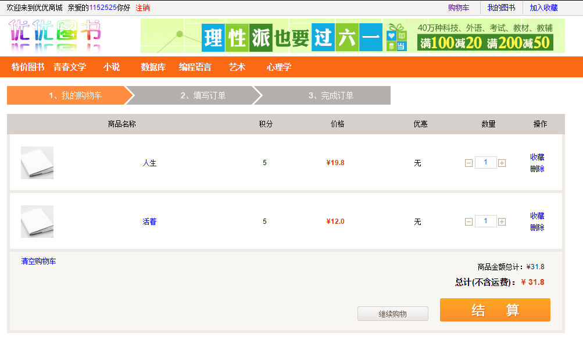This screenshot has width=583, height=343.
Task: Click 收藏 for the 活着 row
Action: (x=537, y=216)
